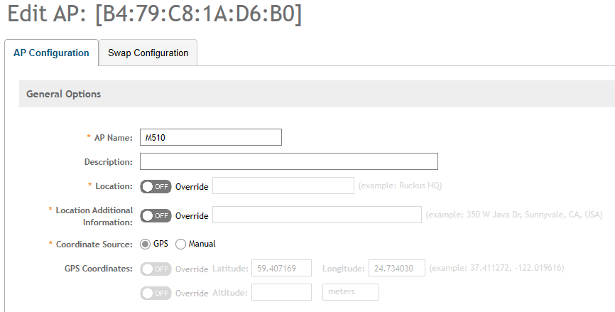Choose Manual coordinate source
615x312 pixels.
180,244
